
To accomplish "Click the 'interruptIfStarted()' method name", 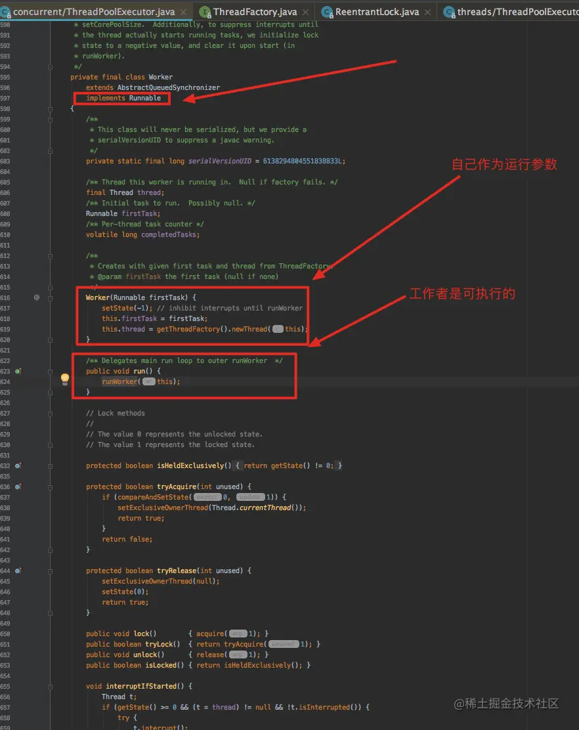I will point(144,686).
